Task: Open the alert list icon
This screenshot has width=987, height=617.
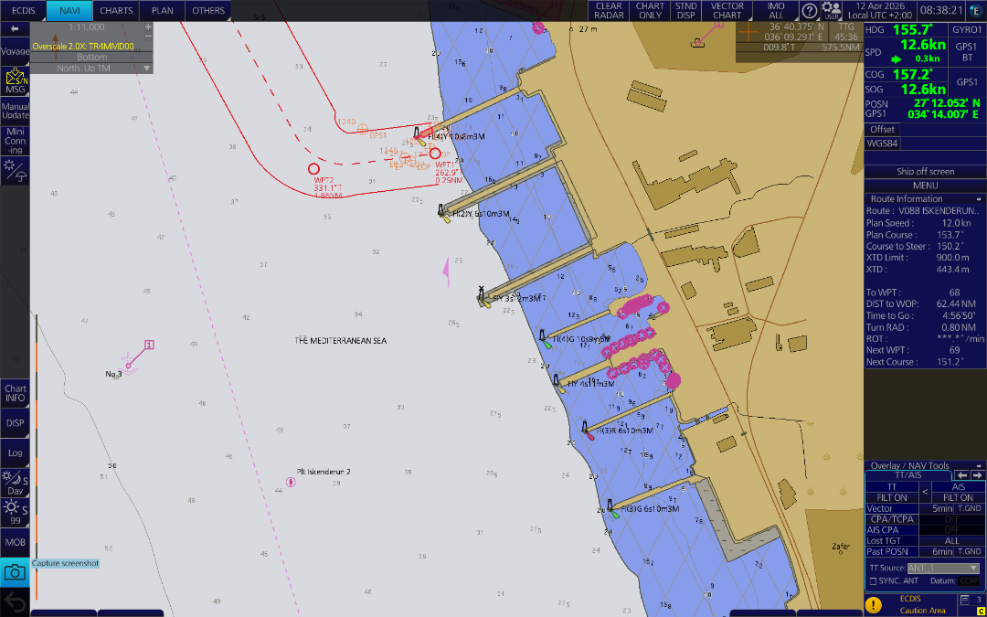Action: click(x=966, y=601)
